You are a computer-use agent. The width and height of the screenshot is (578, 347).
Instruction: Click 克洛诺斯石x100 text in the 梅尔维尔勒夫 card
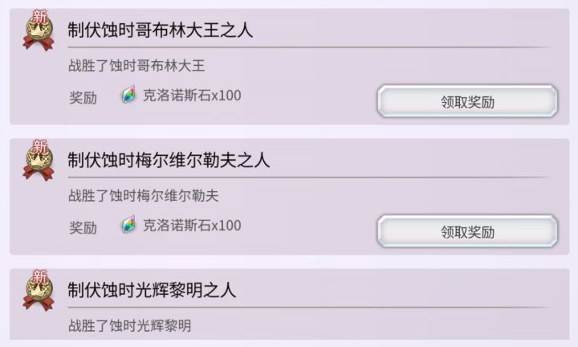192,226
